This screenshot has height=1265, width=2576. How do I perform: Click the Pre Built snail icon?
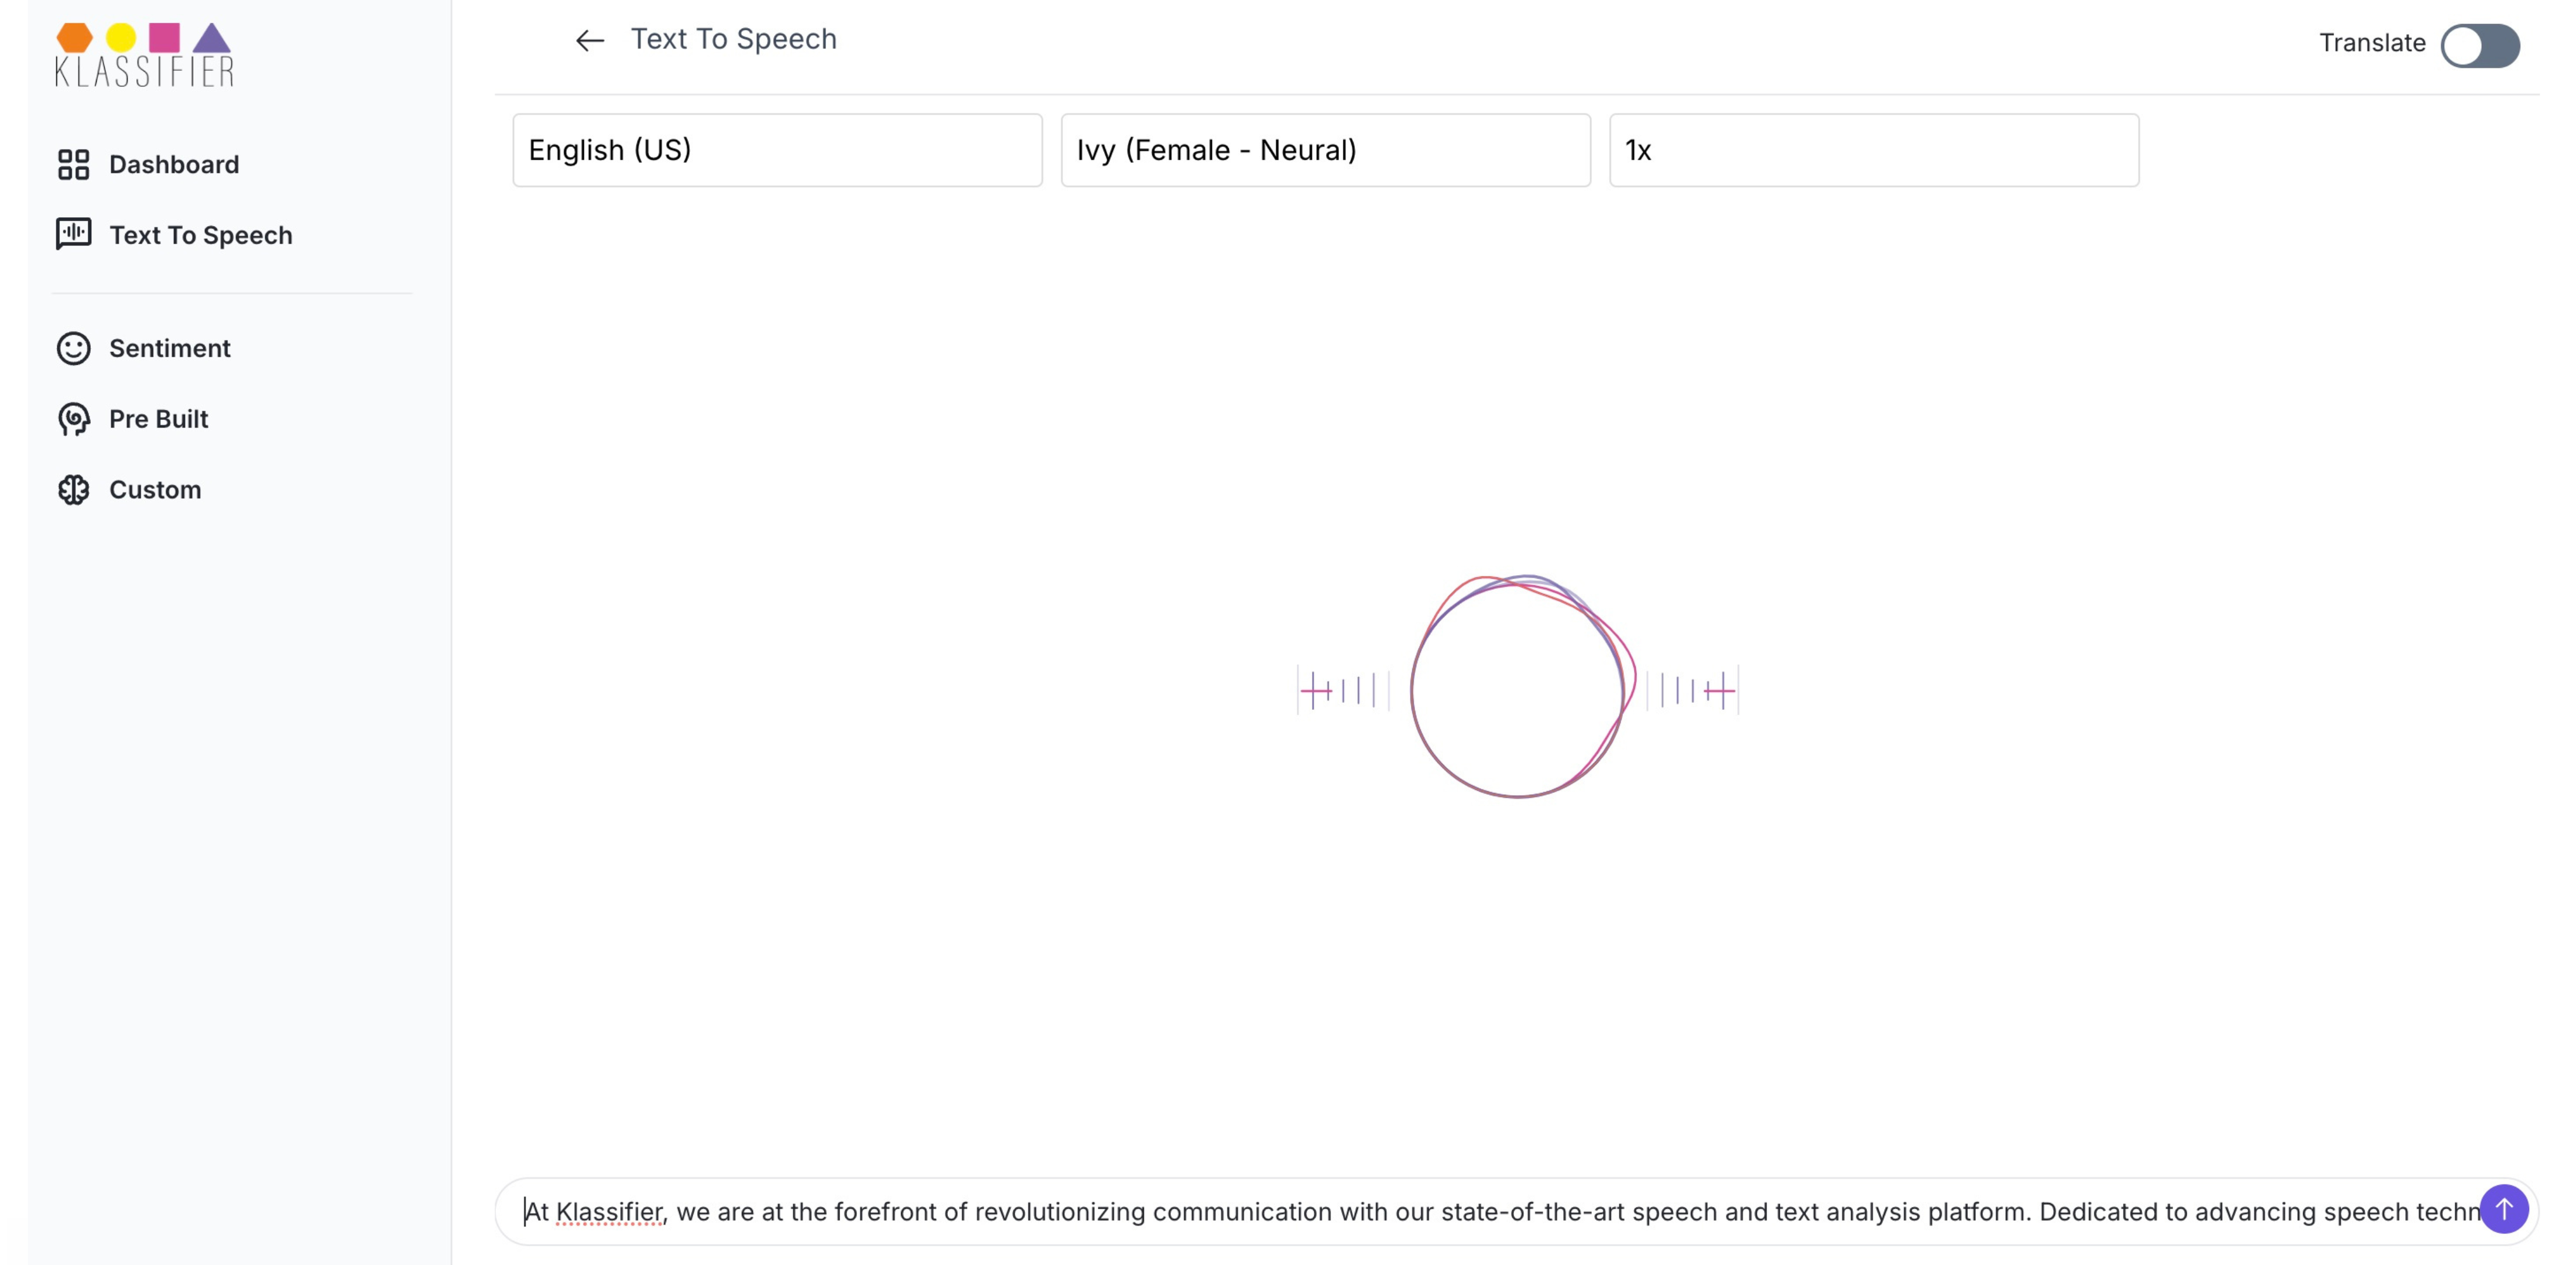73,419
